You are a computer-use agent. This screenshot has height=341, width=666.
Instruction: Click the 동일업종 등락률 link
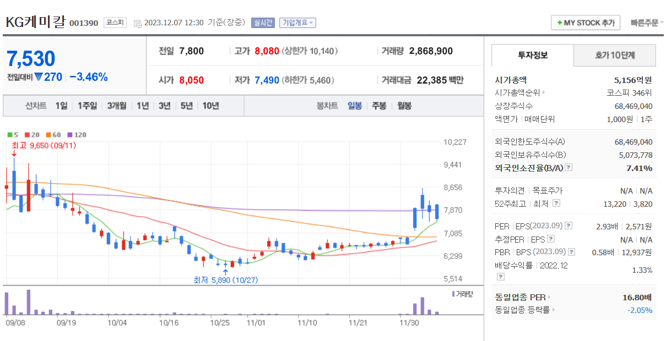click(x=522, y=310)
